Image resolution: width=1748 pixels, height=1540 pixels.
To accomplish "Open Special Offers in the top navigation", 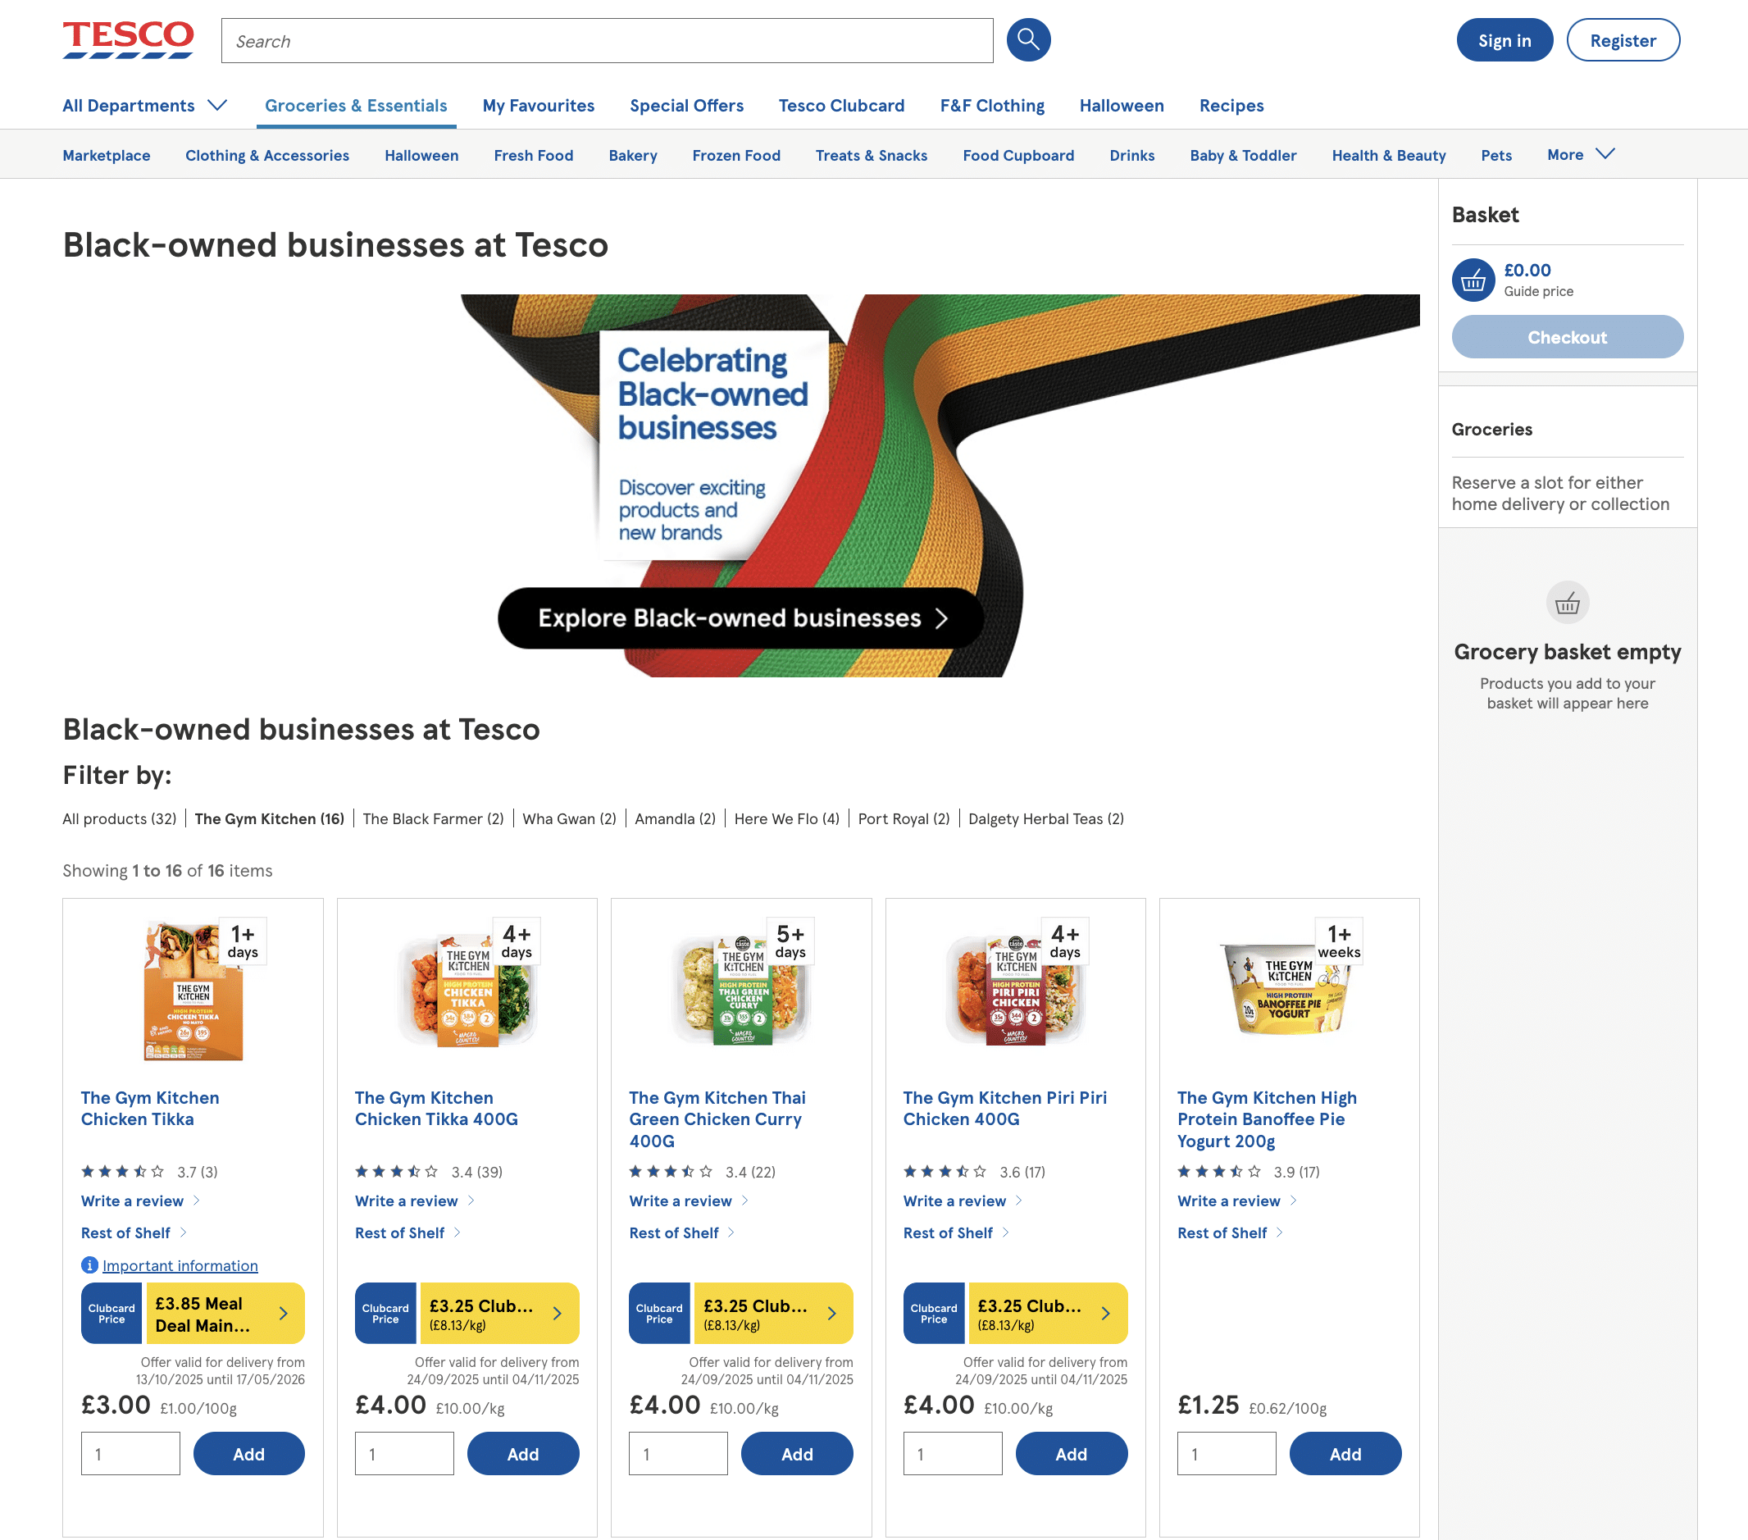I will (686, 105).
